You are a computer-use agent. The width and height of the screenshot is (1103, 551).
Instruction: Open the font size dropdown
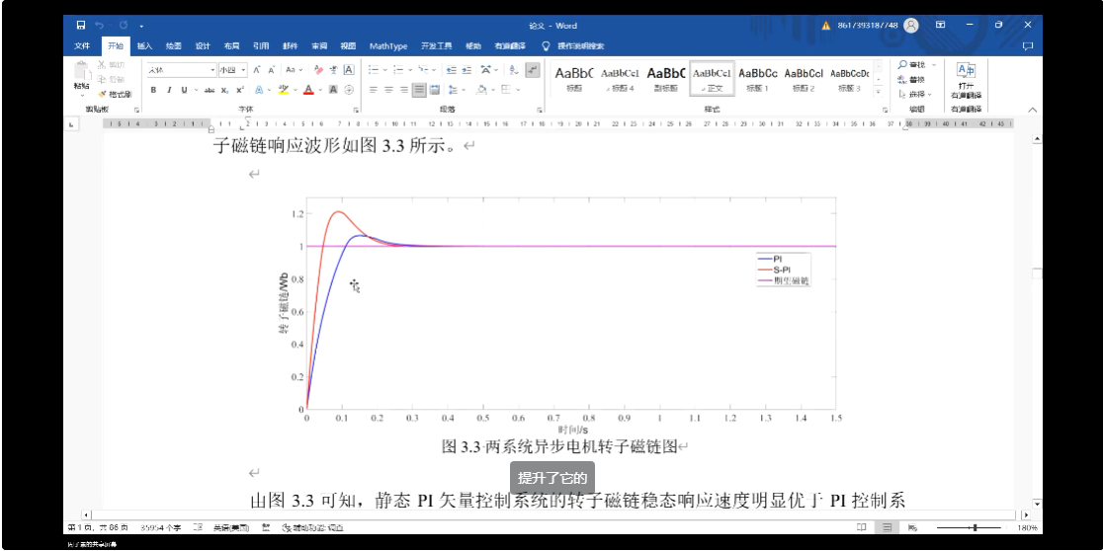(x=243, y=70)
